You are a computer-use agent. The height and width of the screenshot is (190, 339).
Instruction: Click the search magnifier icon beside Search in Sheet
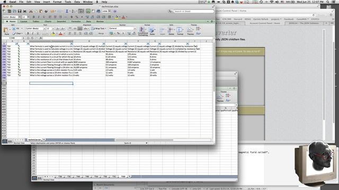tap(170, 11)
